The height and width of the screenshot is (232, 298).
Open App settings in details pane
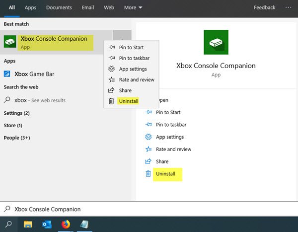tap(170, 137)
